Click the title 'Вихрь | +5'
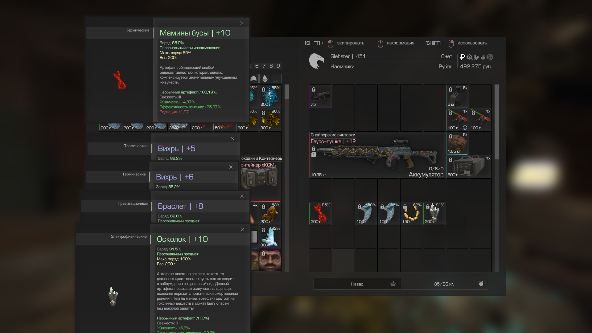Viewport: 592px width, 333px height. coord(176,149)
